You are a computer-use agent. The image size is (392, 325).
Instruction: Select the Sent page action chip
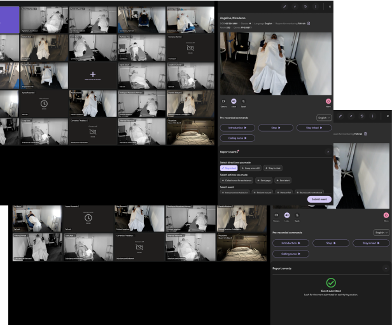[264, 181]
